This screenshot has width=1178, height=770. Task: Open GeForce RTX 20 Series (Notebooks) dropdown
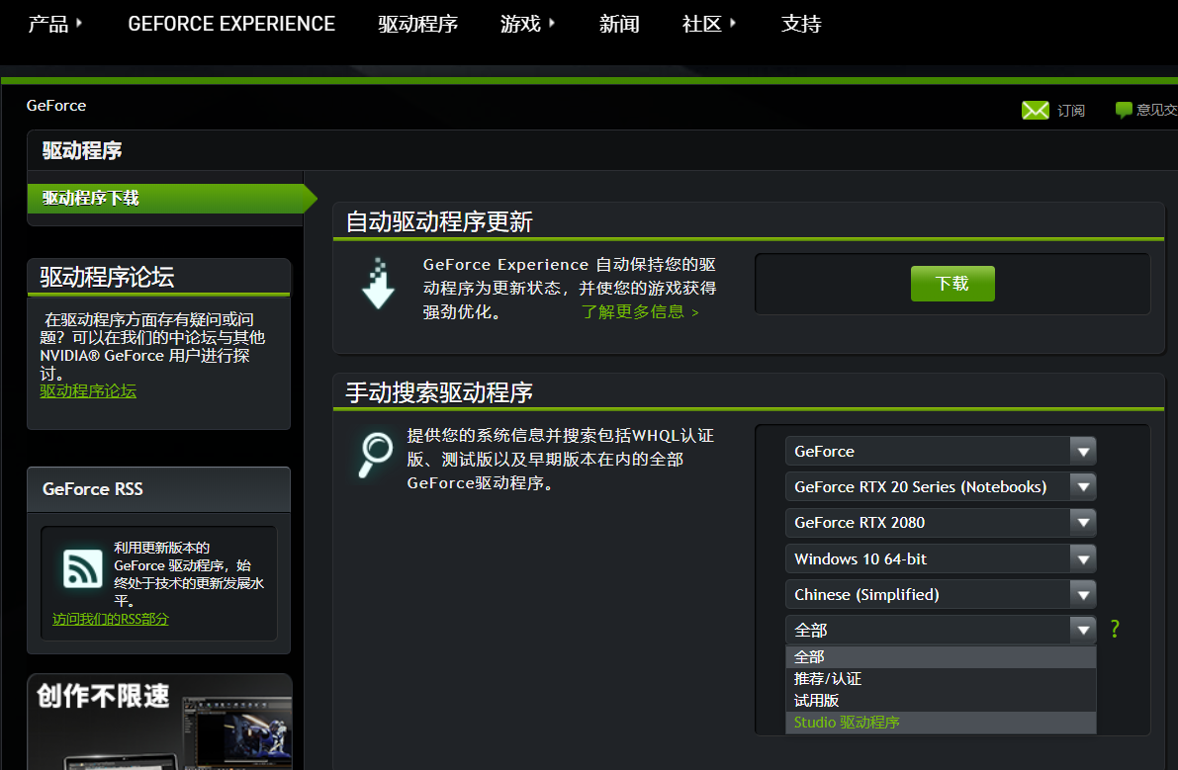click(941, 487)
